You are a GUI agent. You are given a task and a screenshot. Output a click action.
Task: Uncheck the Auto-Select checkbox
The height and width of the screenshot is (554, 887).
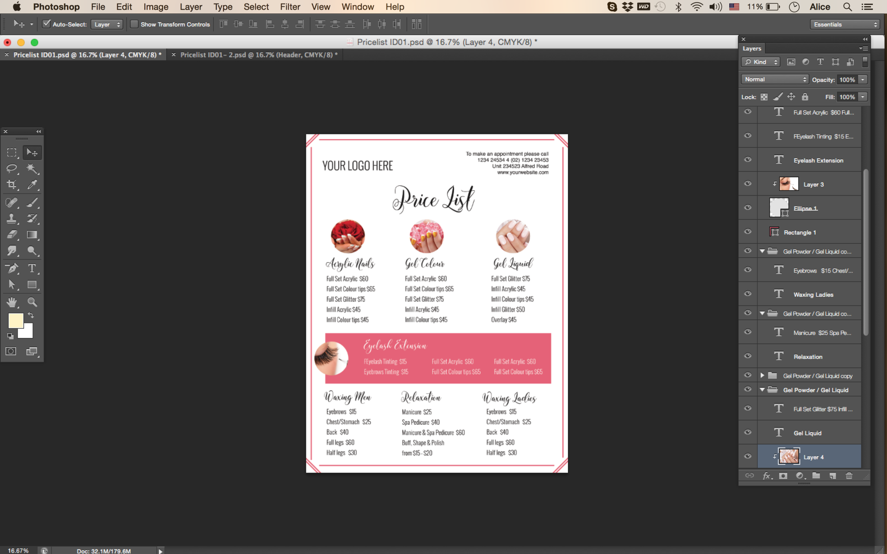pyautogui.click(x=46, y=24)
